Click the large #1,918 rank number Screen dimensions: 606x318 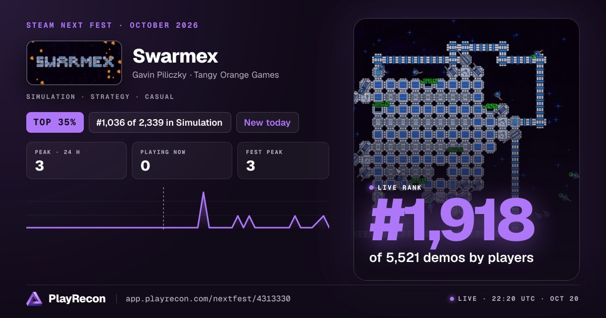tap(452, 220)
